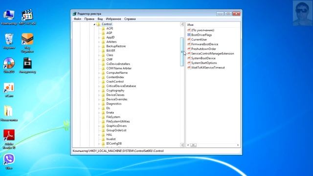Select the FirmwareBootDevice value icon
313x176 pixels.
click(189, 44)
